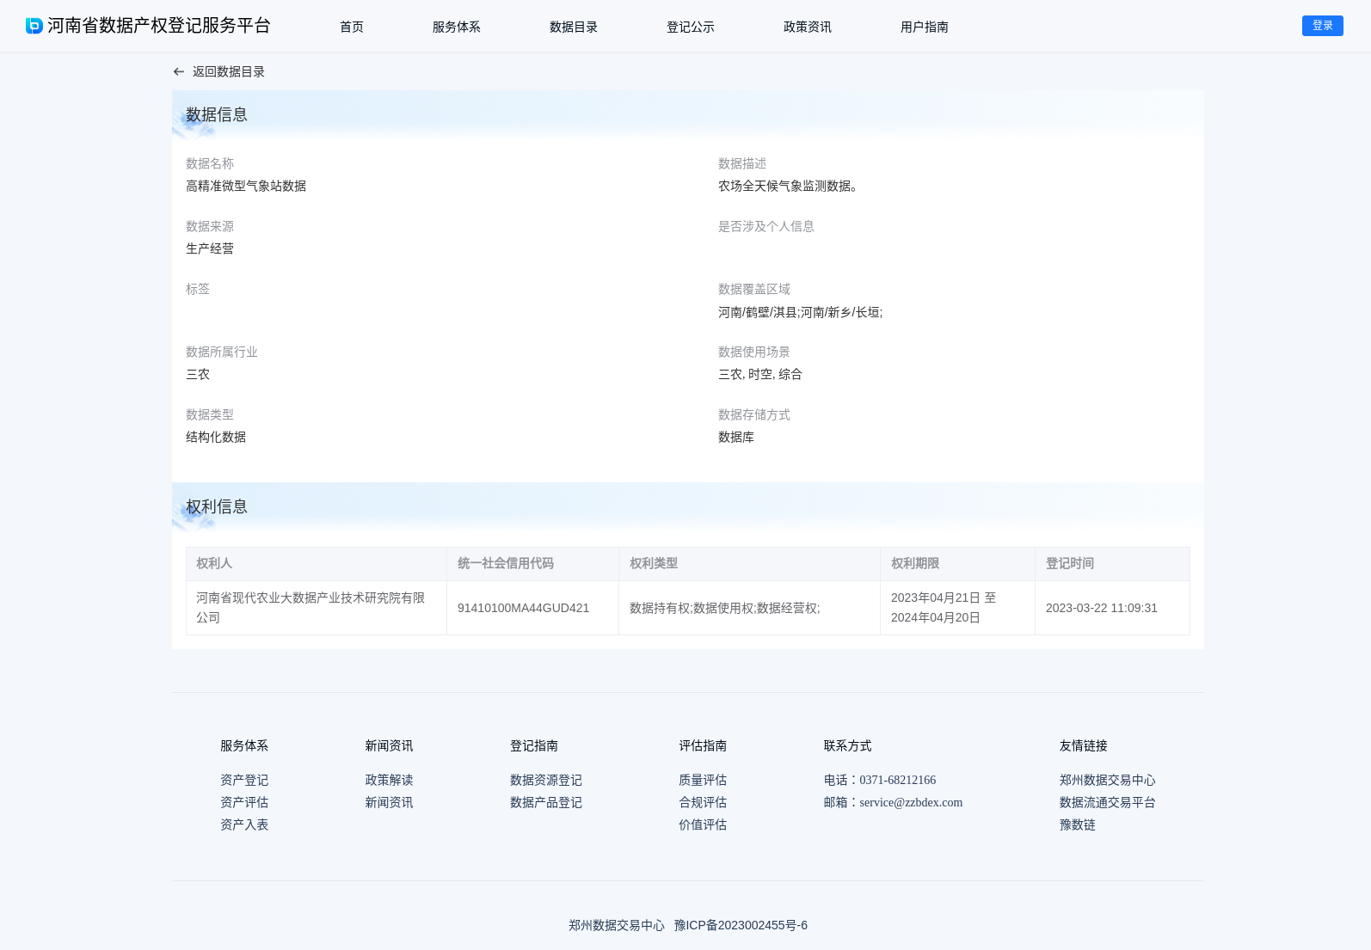Screen dimensions: 1371x950
Task: Click the 服务体系 footer heading
Action: [x=244, y=745]
